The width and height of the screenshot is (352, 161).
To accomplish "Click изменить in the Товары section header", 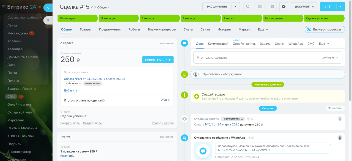I will click(167, 137).
